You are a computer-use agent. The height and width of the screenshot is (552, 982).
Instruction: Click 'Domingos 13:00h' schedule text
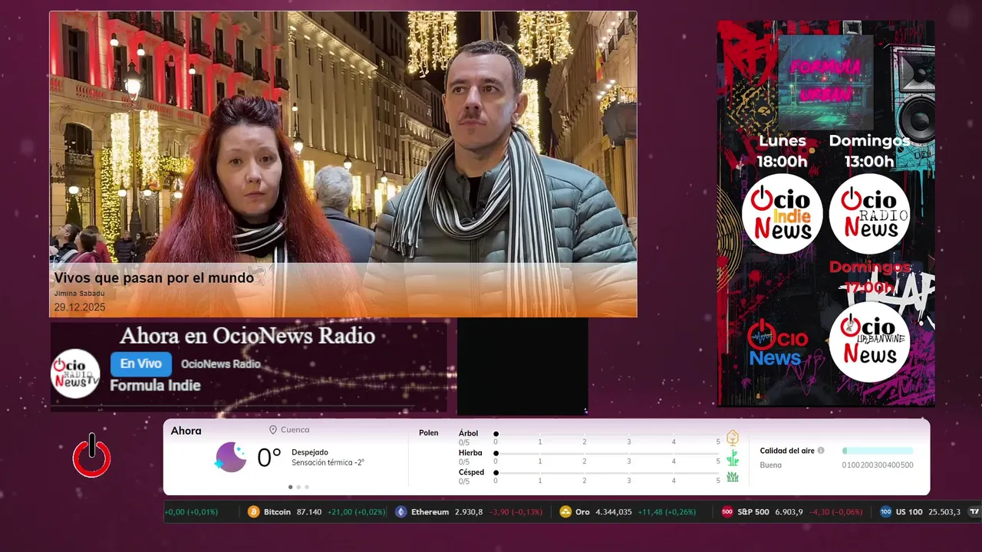pyautogui.click(x=869, y=151)
